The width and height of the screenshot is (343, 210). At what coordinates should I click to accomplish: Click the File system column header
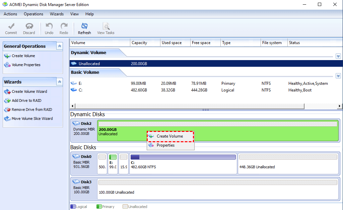tap(274, 43)
